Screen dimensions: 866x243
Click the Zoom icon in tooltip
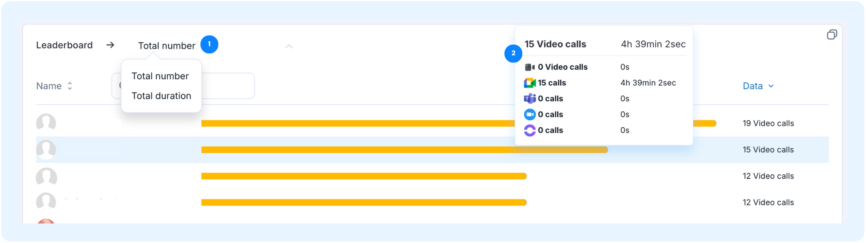tap(530, 114)
